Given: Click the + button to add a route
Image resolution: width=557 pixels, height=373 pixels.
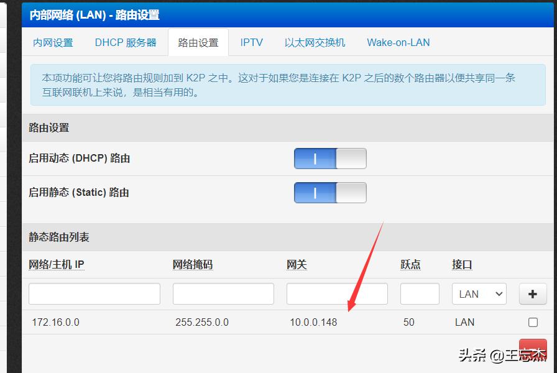Looking at the screenshot, I should coord(533,293).
